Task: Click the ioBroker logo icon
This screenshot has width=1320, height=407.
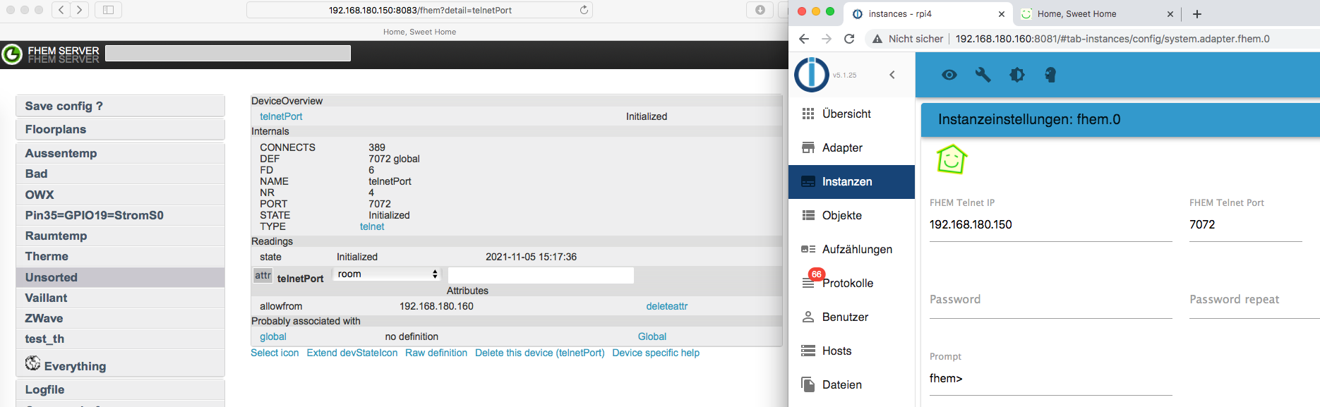Action: pos(812,74)
